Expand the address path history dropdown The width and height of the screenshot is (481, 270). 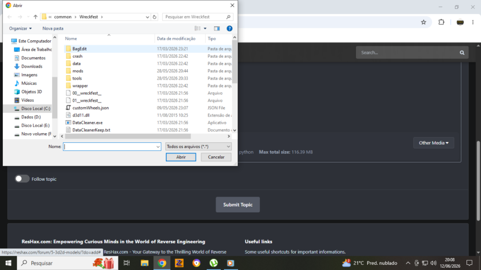click(148, 17)
